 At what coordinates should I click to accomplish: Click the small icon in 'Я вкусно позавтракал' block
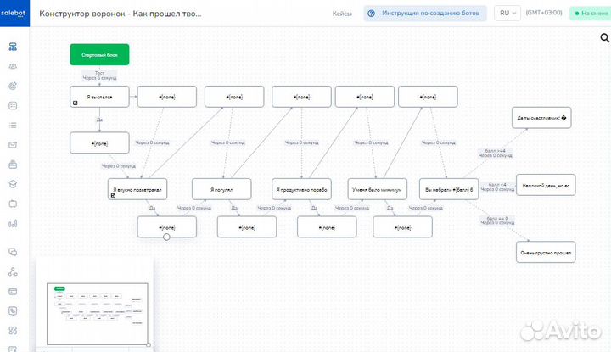point(113,195)
